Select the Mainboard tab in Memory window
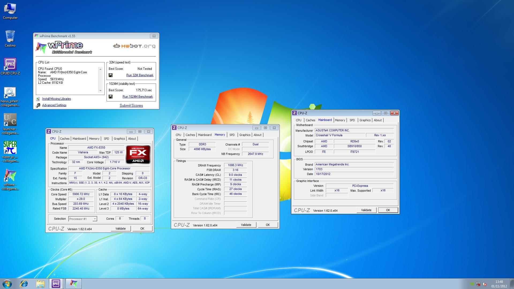This screenshot has width=514, height=289. point(205,135)
